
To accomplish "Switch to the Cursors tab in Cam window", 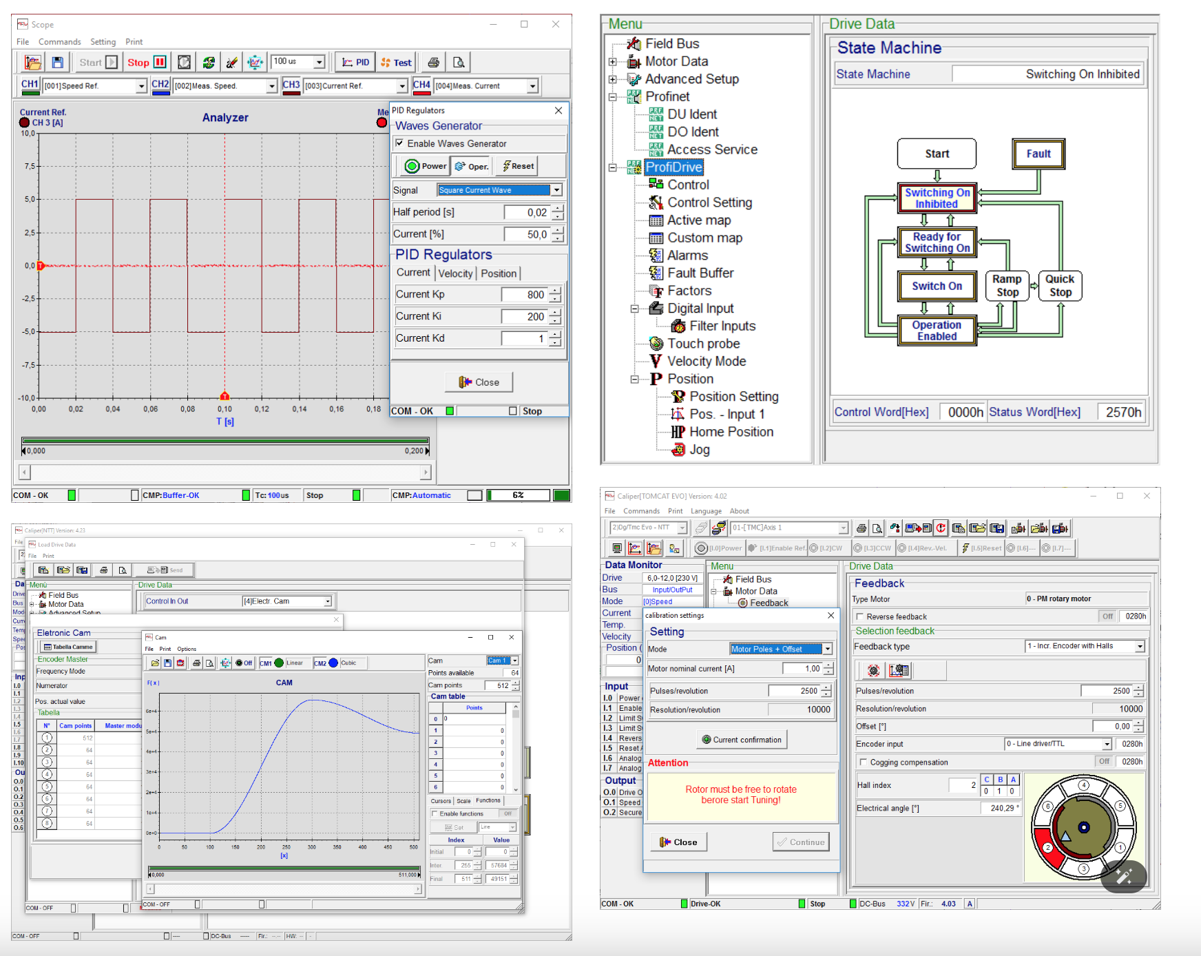I will 441,801.
